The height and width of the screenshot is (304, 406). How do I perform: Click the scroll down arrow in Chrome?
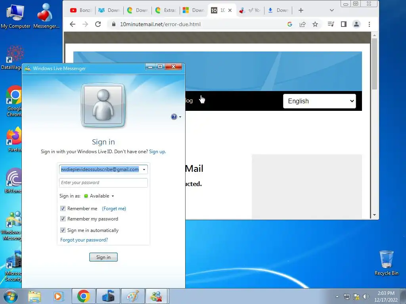point(374,215)
